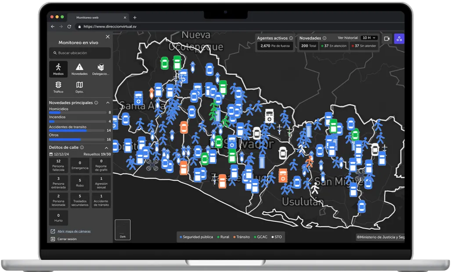The width and height of the screenshot is (451, 272).
Task: Open the Novedades warning category
Action: coord(79,69)
